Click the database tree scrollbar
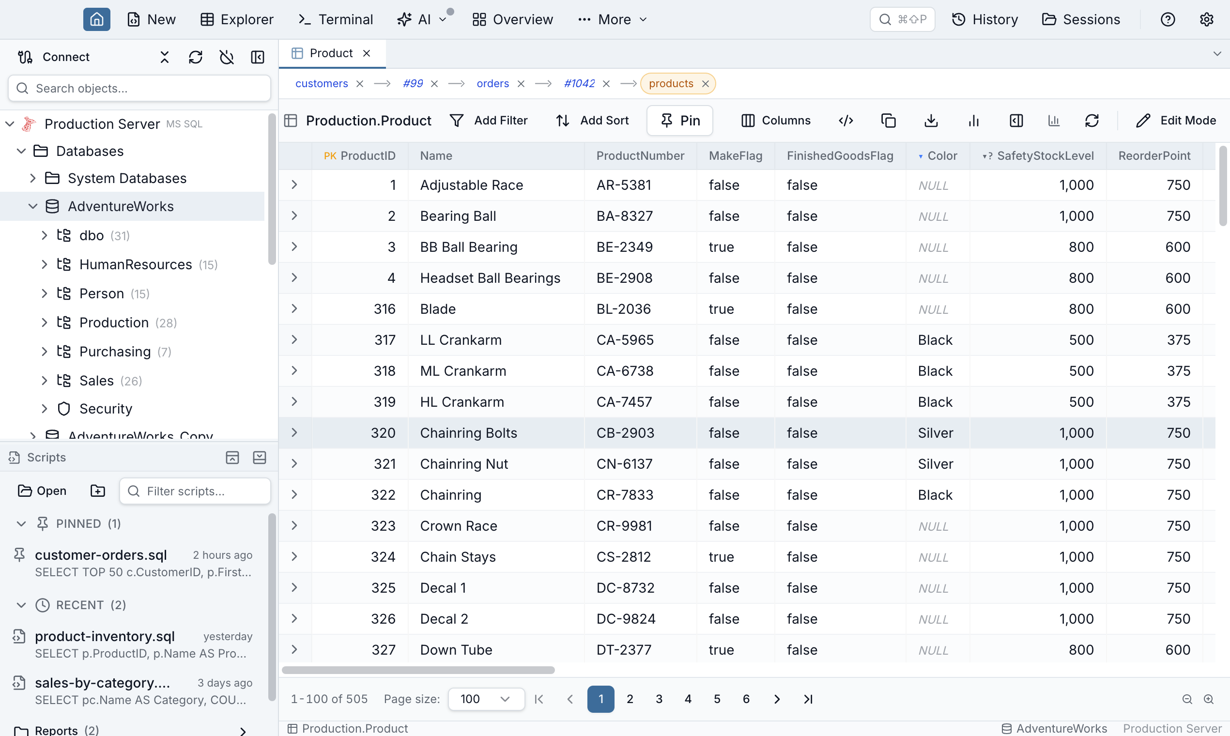Image resolution: width=1230 pixels, height=736 pixels. (272, 189)
